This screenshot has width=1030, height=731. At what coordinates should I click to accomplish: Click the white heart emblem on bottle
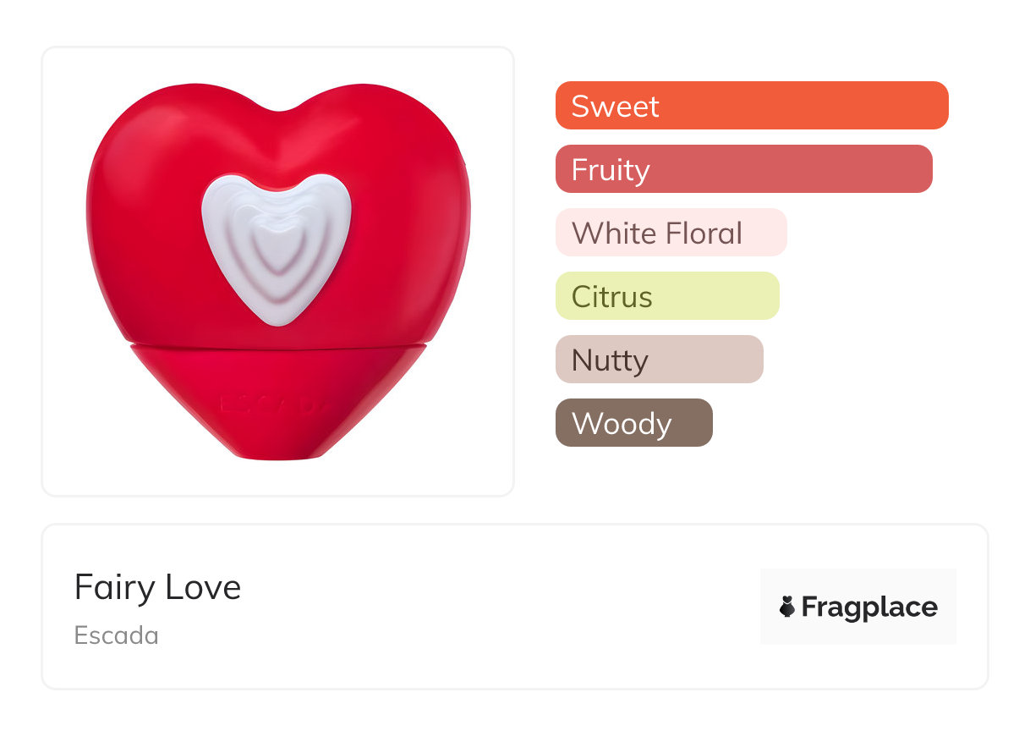(x=277, y=249)
